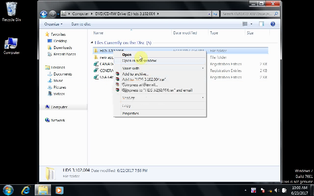Viewport: 314px width, 196px height.
Task: Click the volume speaker tray icon
Action: click(277, 190)
